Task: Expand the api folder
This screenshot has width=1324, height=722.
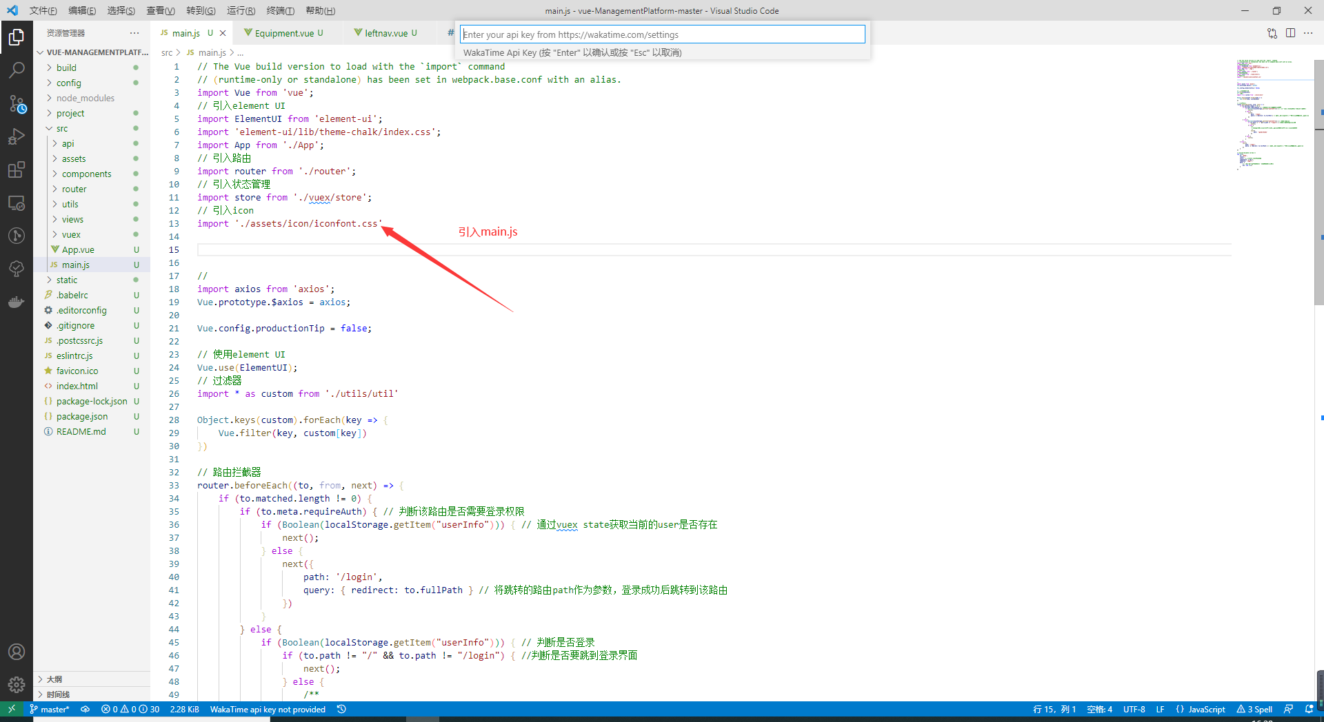Action: coord(92,143)
